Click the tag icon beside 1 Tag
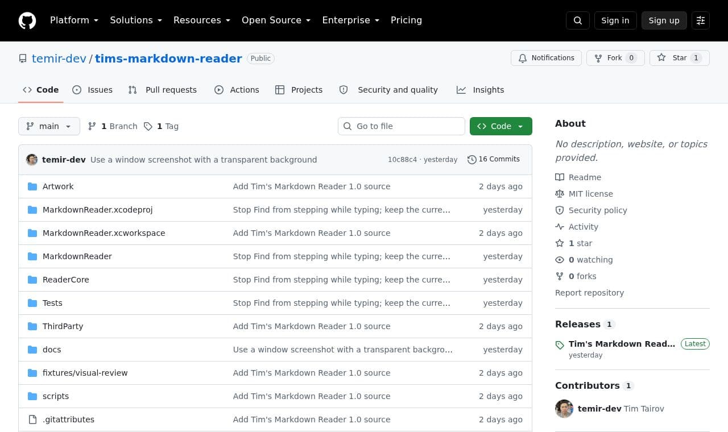728x432 pixels. (x=148, y=126)
